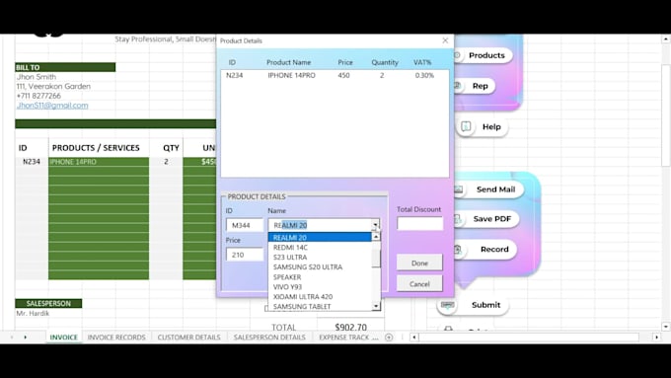
Task: Click the QTY value 2 in invoice
Action: 166,162
